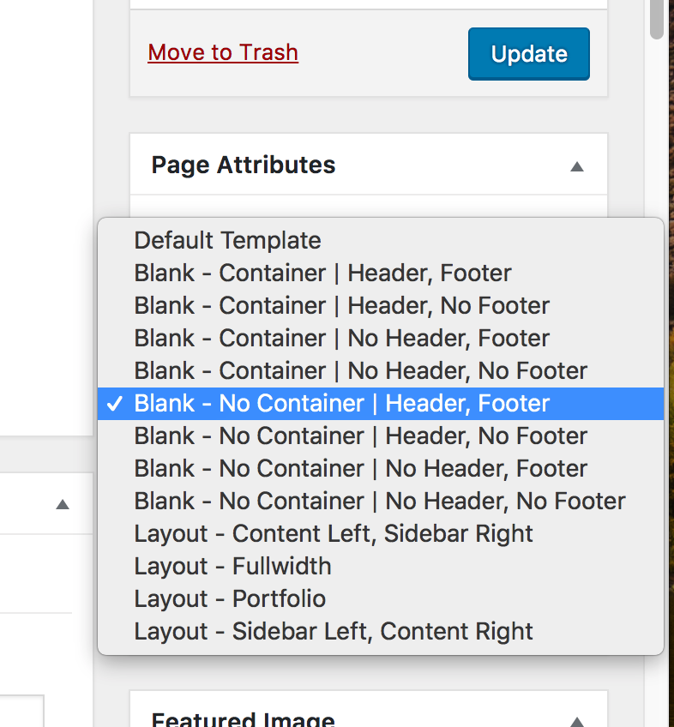The height and width of the screenshot is (727, 674).
Task: Collapse the Page Attributes panel arrow
Action: (577, 166)
